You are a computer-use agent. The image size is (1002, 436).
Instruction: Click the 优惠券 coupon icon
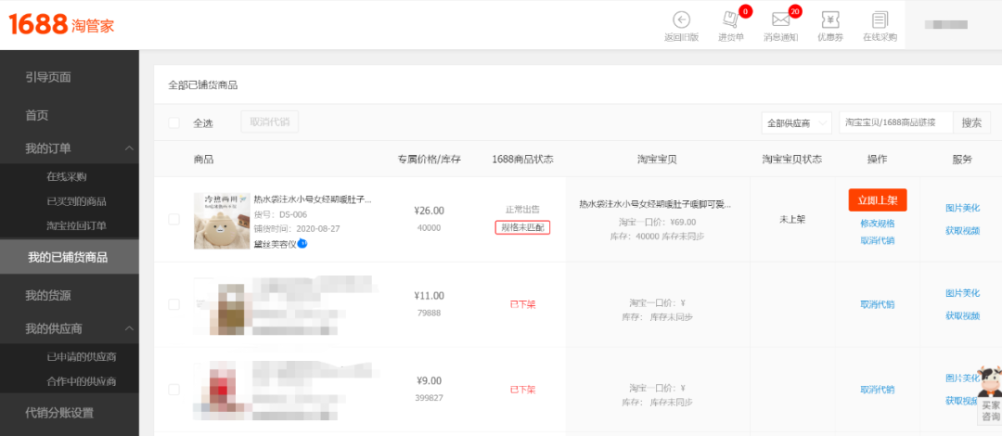[830, 19]
